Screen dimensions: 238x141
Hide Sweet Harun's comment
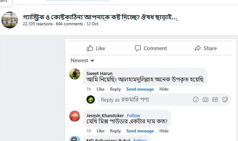pyautogui.click(x=164, y=89)
